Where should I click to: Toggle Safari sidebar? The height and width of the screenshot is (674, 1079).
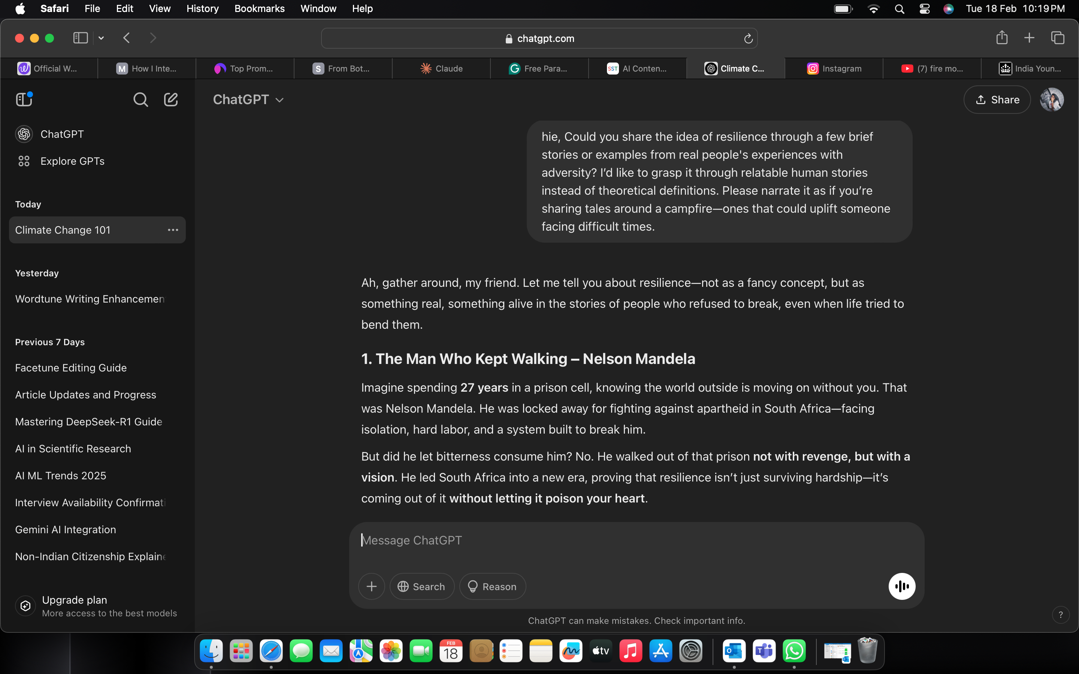click(80, 38)
